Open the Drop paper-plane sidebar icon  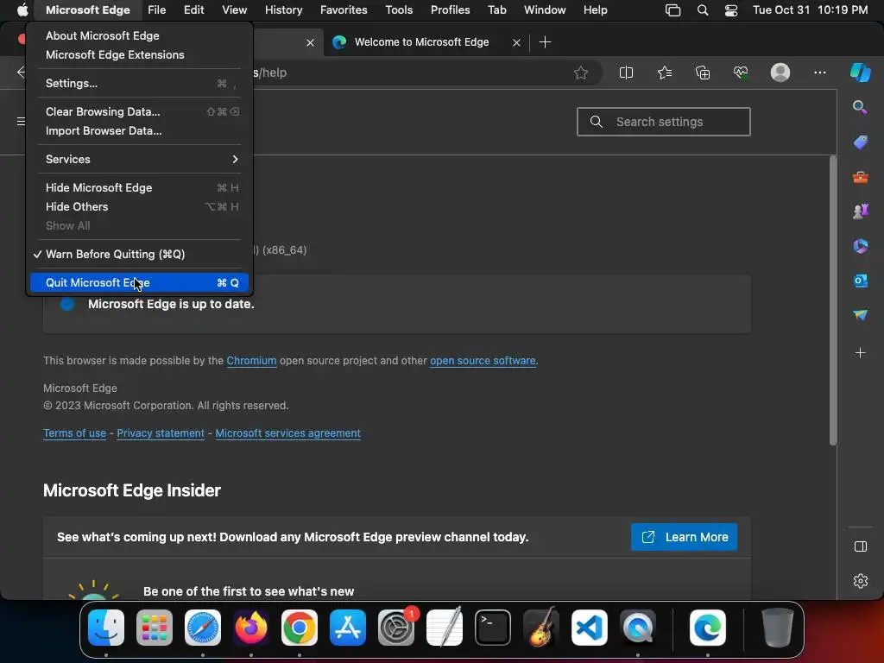click(x=861, y=314)
